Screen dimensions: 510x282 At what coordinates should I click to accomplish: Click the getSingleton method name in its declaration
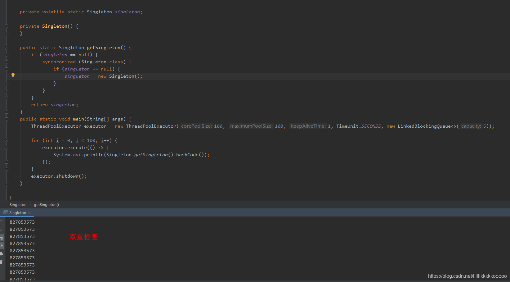[104, 48]
